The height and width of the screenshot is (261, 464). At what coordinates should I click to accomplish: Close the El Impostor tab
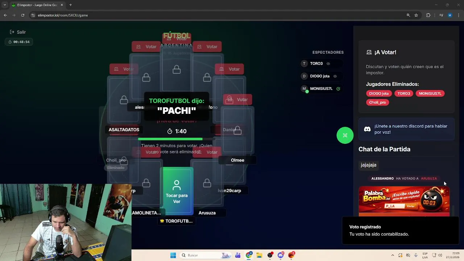click(62, 5)
